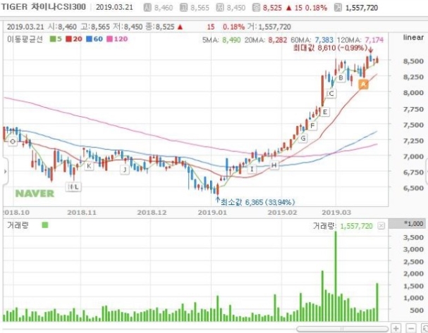The width and height of the screenshot is (428, 333).
Task: Click the 저 (low price) icon in the header
Action: pos(220,8)
